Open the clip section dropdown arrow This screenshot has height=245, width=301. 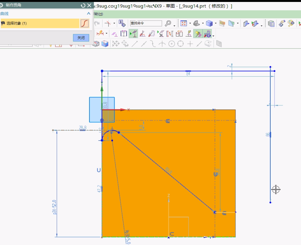pyautogui.click(x=238, y=23)
